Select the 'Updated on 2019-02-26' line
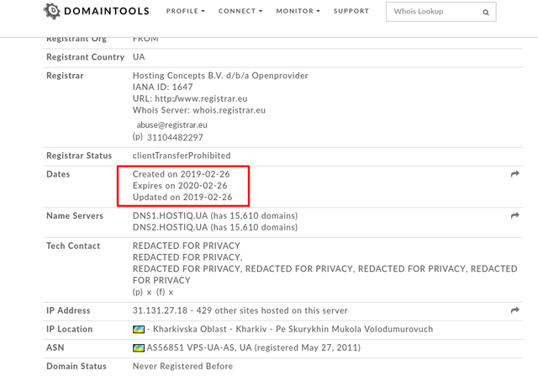Viewport: 538px width, 376px height. coord(182,197)
